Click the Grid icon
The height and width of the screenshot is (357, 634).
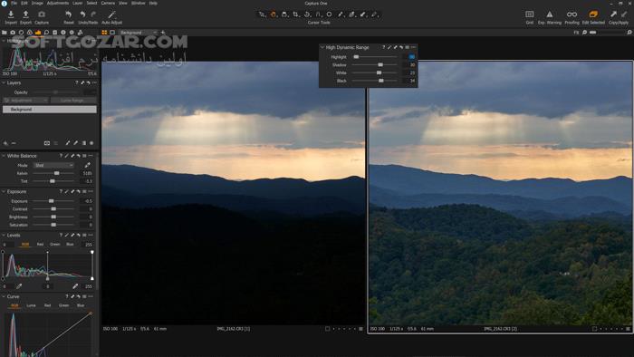click(x=529, y=14)
